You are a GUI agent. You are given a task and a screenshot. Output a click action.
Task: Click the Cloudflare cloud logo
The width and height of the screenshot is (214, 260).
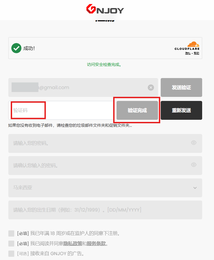click(193, 44)
